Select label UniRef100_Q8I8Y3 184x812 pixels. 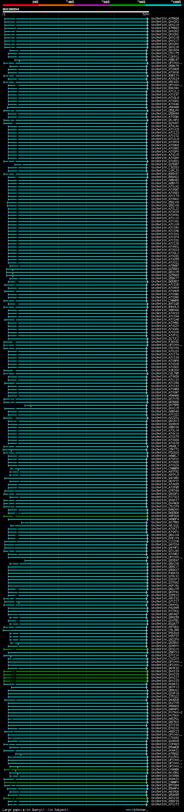click(165, 421)
